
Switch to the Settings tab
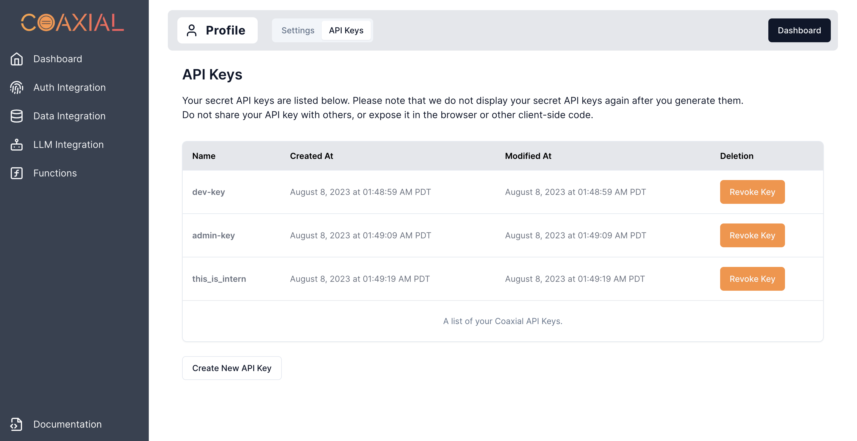[x=298, y=30]
